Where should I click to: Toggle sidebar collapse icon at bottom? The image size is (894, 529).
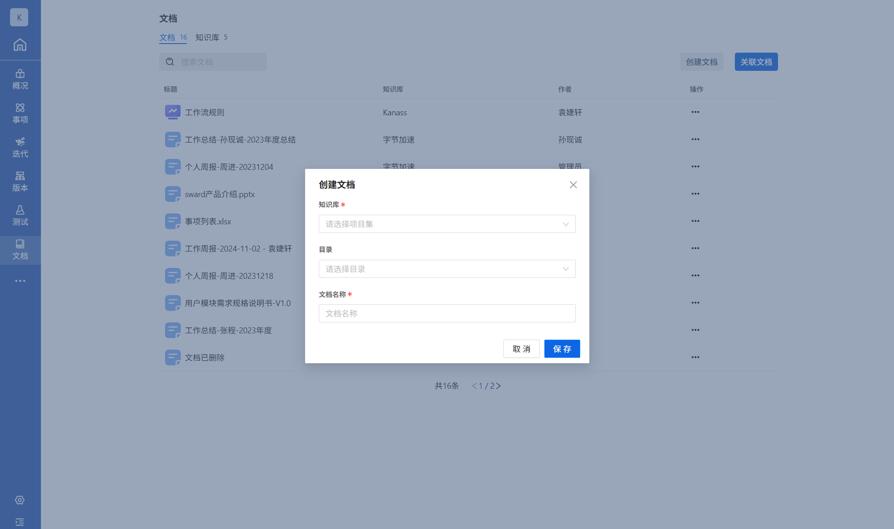[x=20, y=522]
